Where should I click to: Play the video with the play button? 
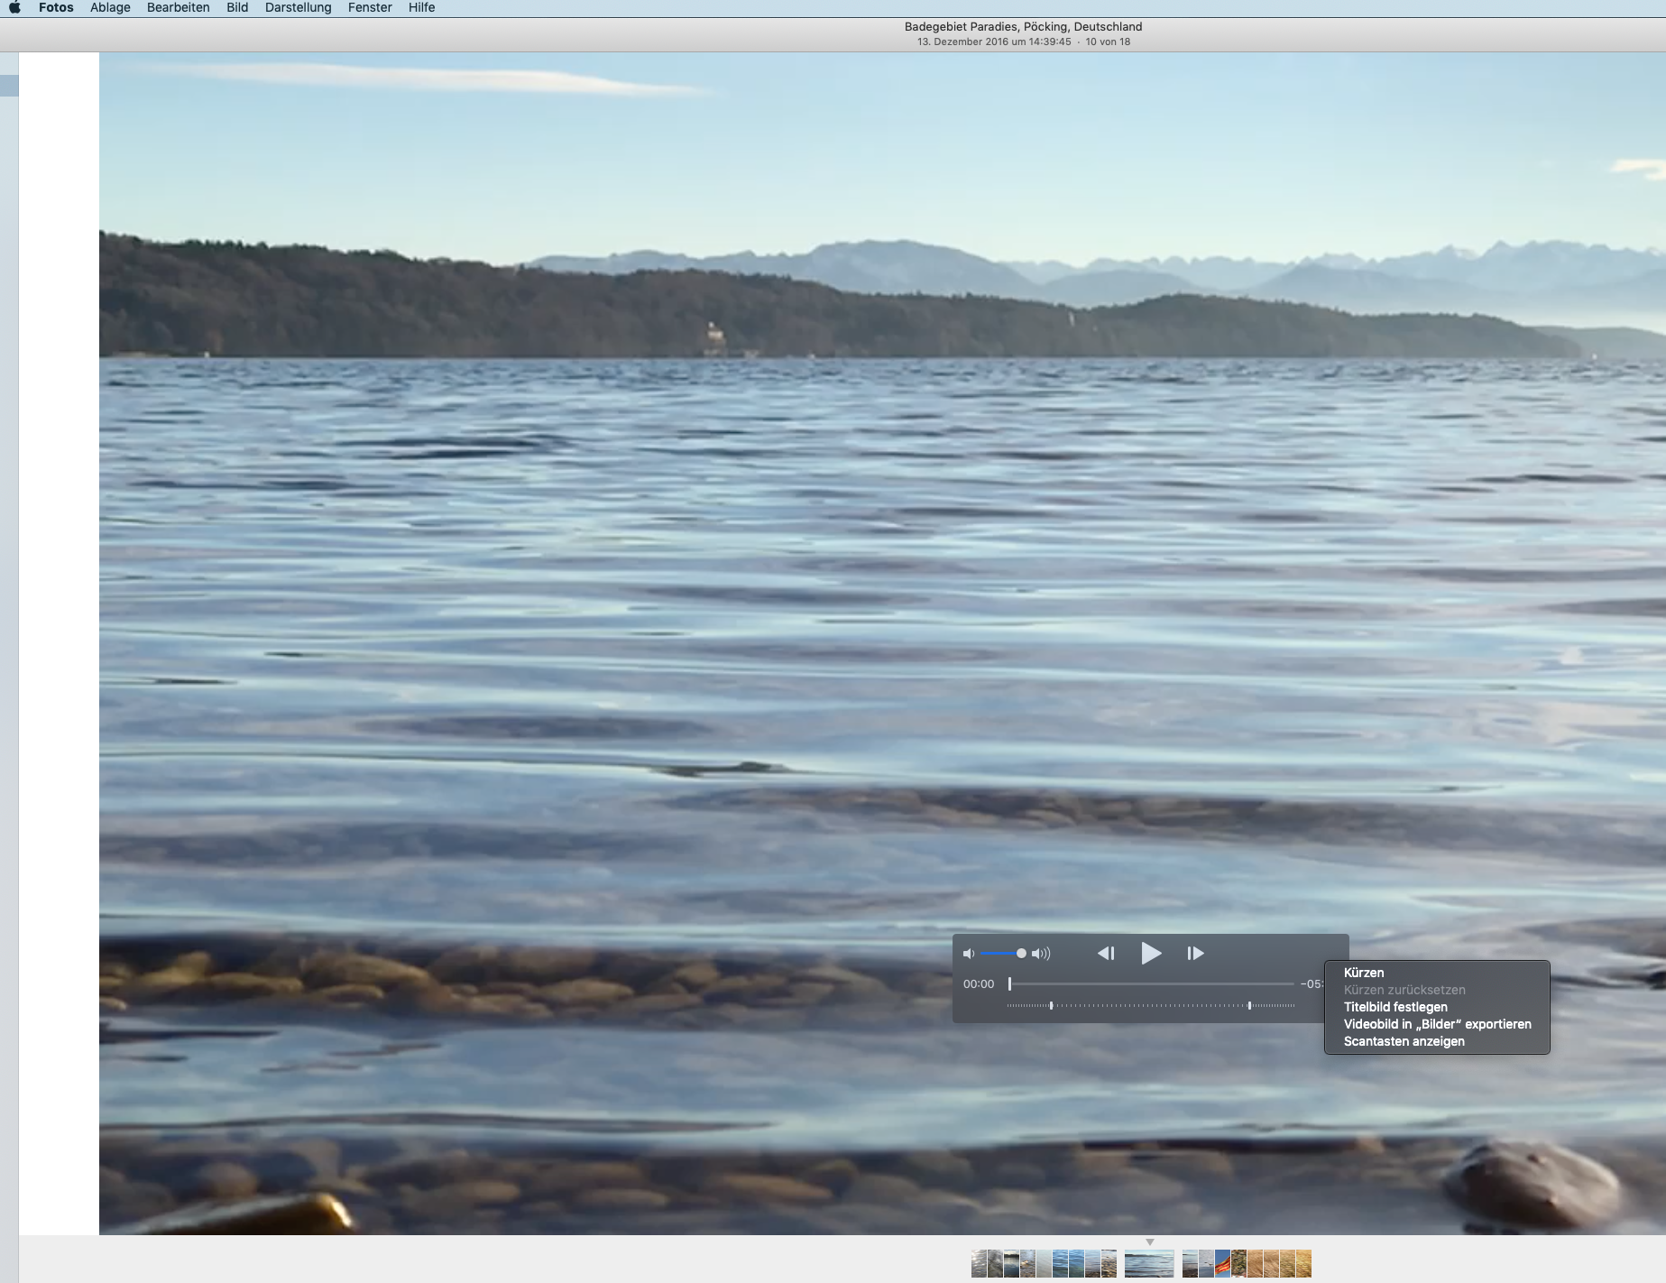click(1150, 953)
